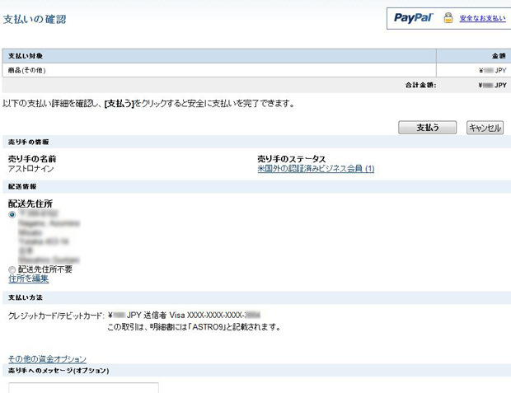Open the 安全なお支払い link
Viewport: 511px width, 393px height.
(x=483, y=18)
